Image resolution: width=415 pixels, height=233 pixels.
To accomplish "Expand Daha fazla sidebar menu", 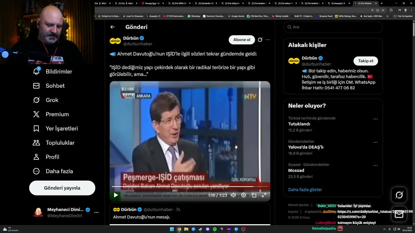I will (x=53, y=171).
